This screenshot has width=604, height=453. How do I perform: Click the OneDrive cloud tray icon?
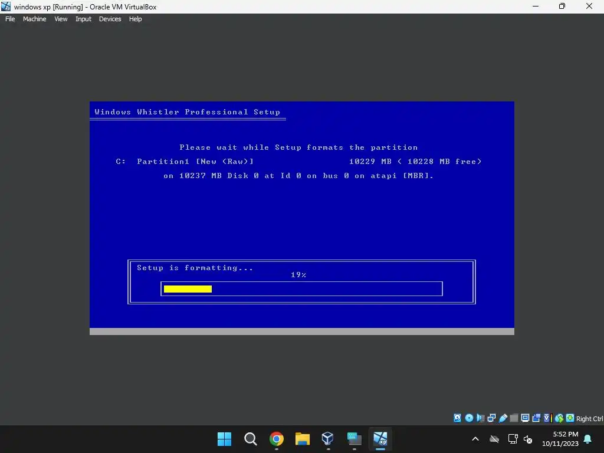(494, 439)
